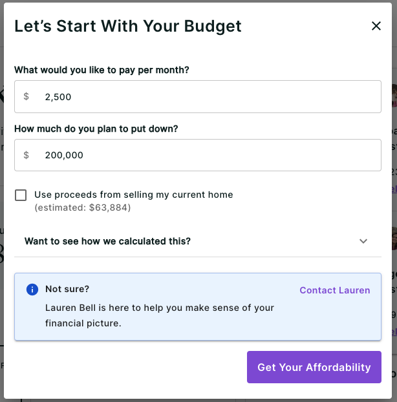Screen dimensions: 397x402
Task: Click the estimated $63,884 text
Action: (83, 207)
